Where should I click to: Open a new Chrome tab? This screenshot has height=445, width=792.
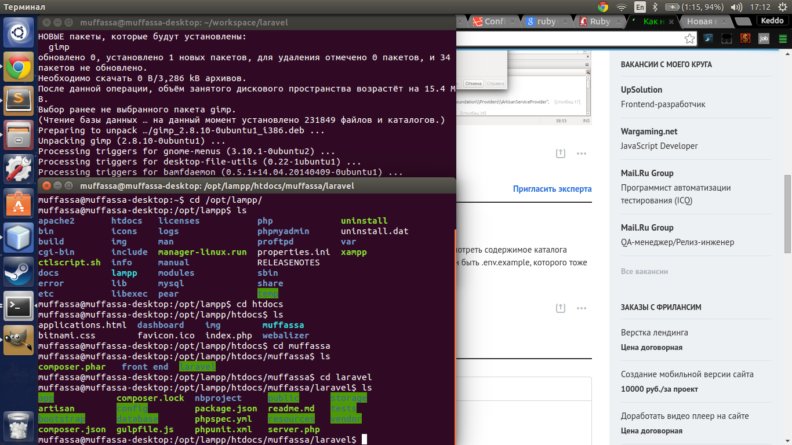coord(743,22)
